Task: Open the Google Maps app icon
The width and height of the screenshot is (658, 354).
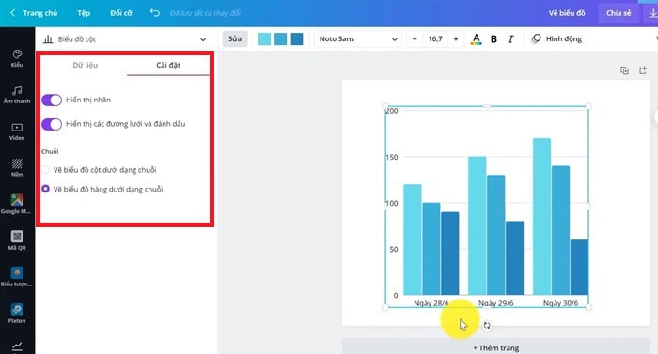Action: (x=17, y=205)
